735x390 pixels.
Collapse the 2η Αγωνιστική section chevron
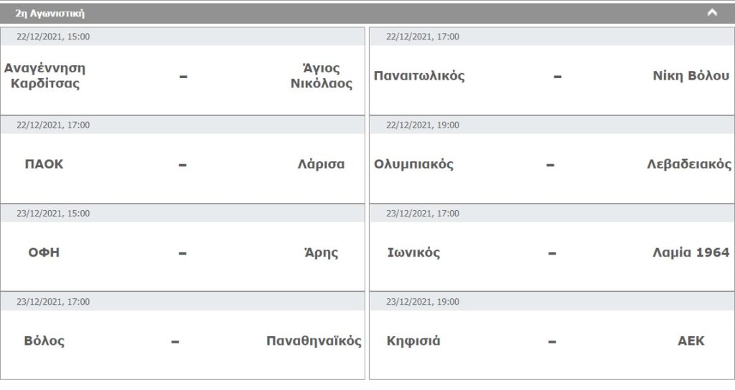point(711,13)
